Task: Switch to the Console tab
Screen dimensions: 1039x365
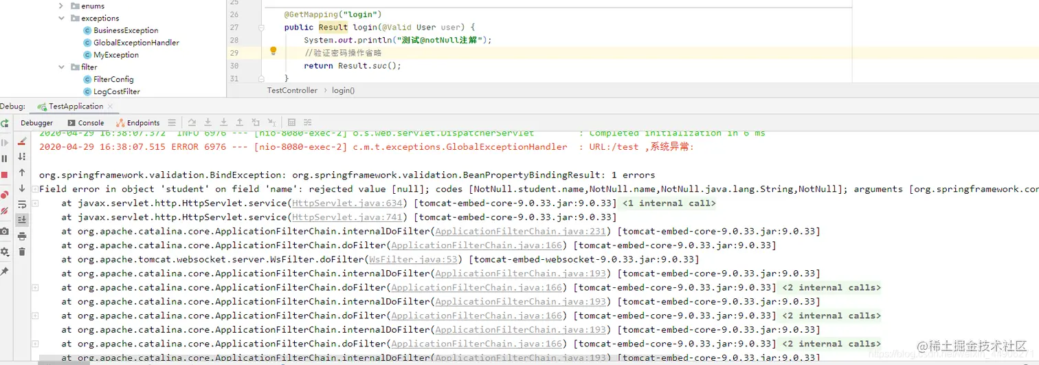Action: (x=86, y=123)
